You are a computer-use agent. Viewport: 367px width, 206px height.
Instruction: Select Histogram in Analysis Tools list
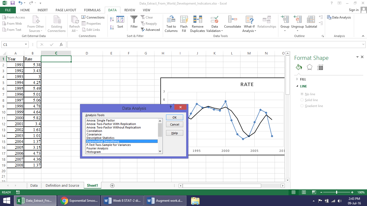pyautogui.click(x=93, y=152)
